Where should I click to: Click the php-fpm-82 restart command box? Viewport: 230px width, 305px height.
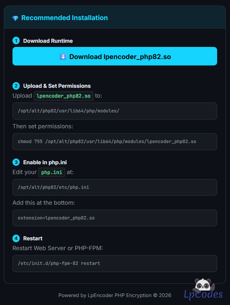pos(115,263)
